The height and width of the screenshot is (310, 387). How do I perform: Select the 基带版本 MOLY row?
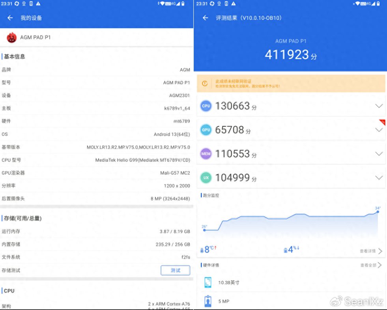(97, 147)
